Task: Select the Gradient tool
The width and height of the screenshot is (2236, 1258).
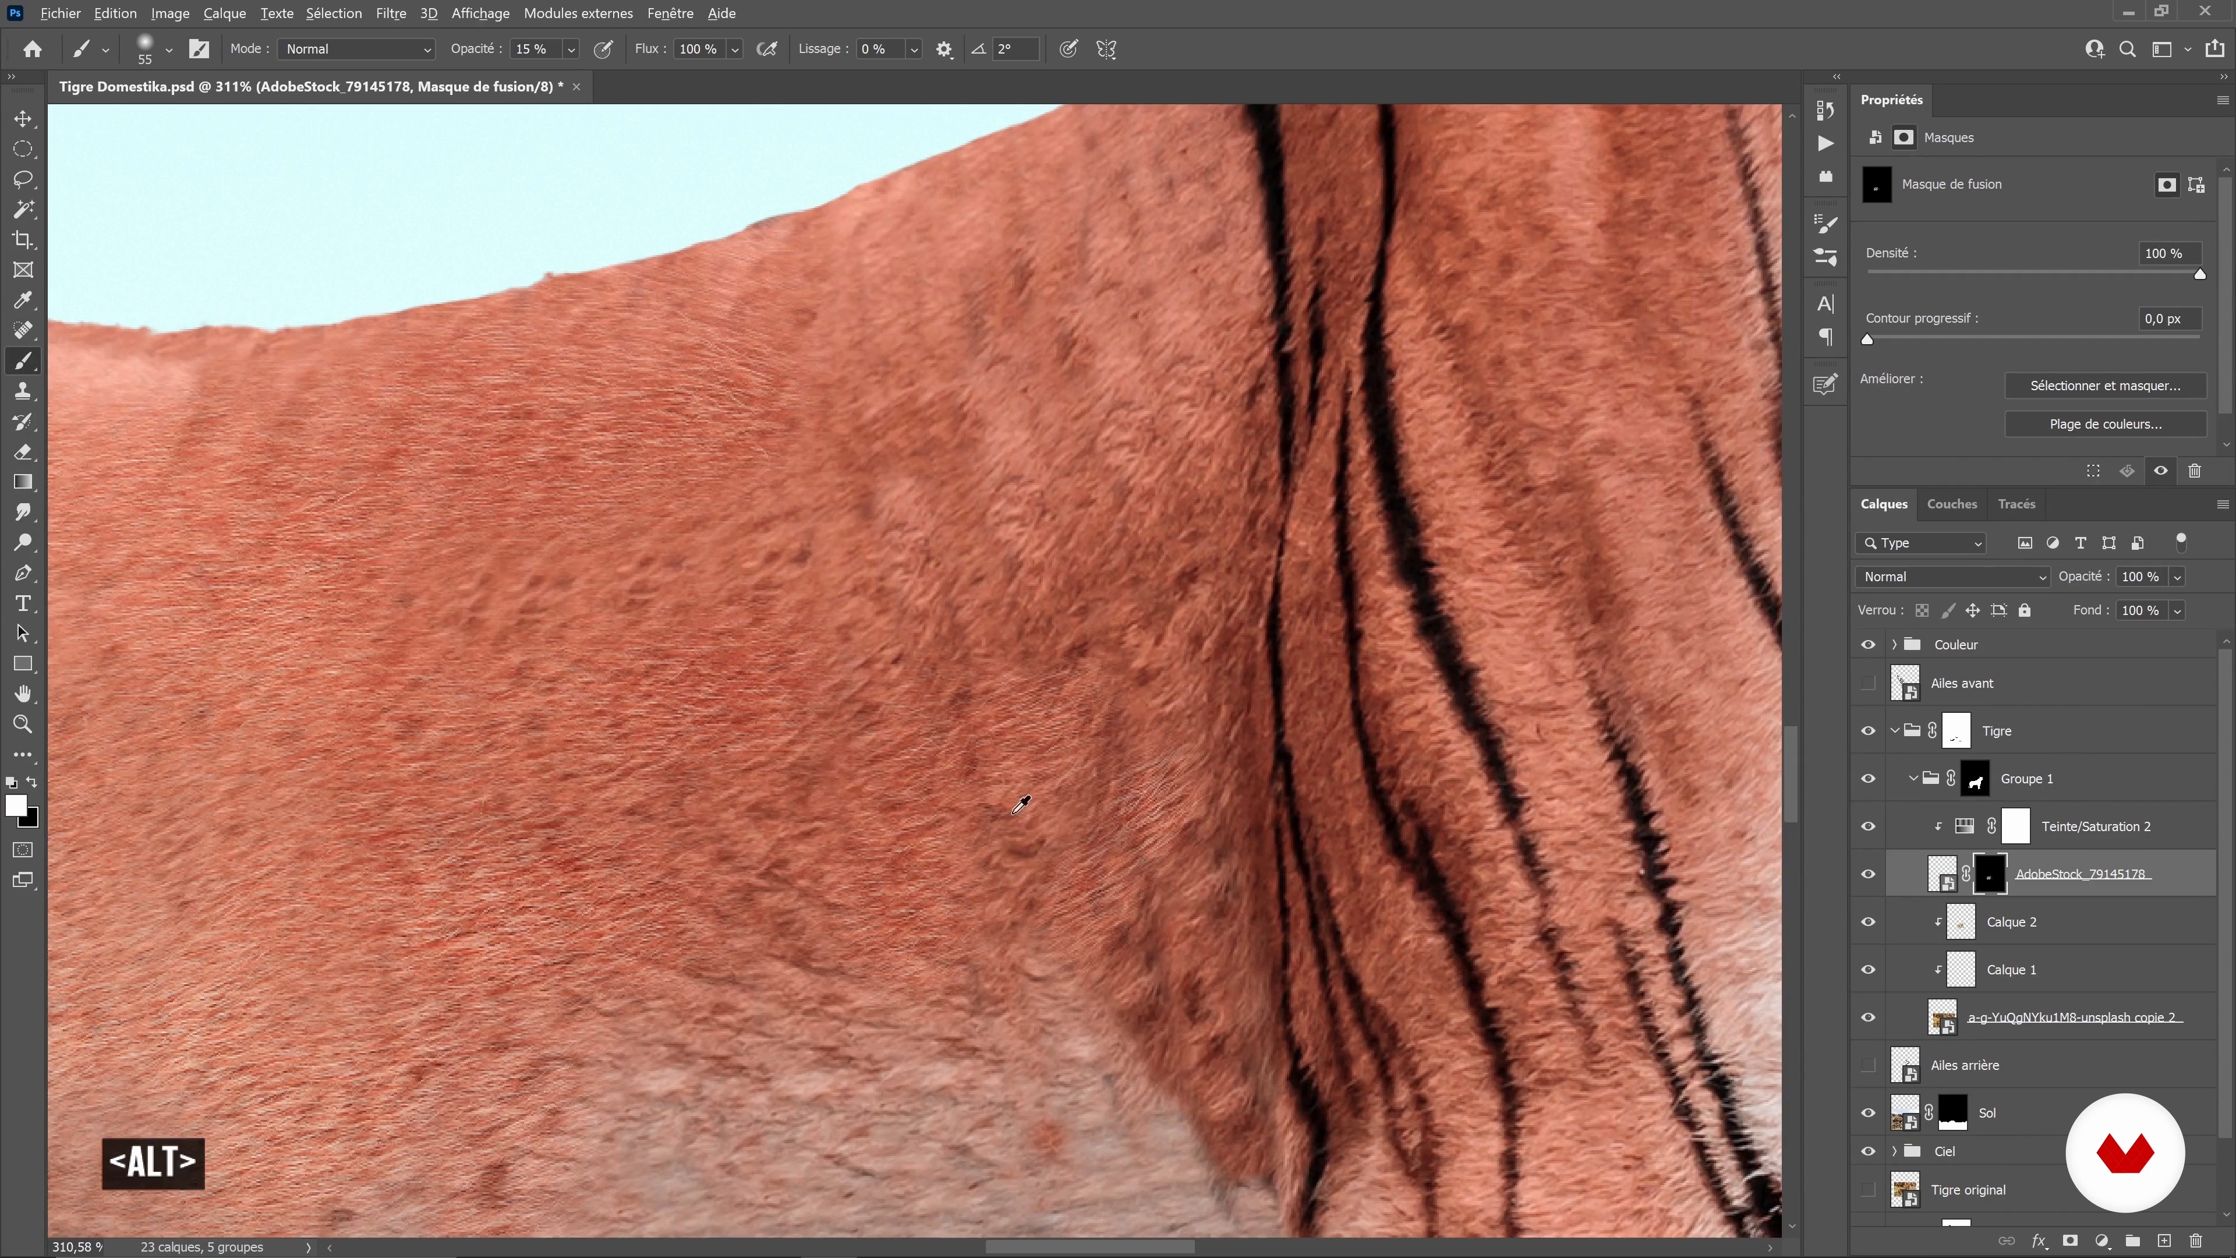Action: coord(23,483)
